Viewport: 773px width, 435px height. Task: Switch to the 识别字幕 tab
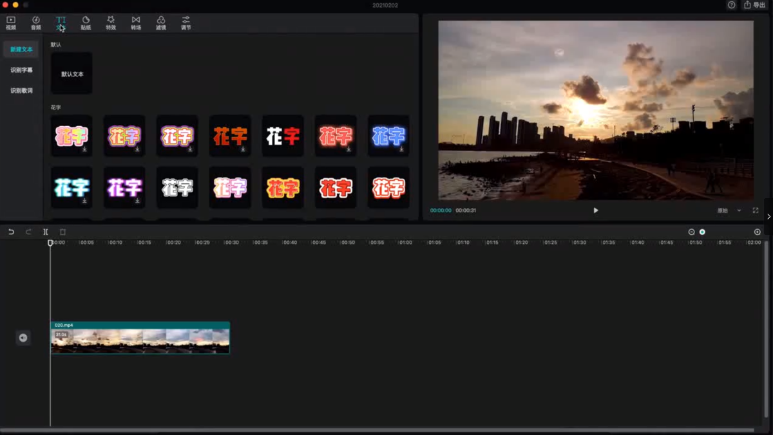(21, 70)
